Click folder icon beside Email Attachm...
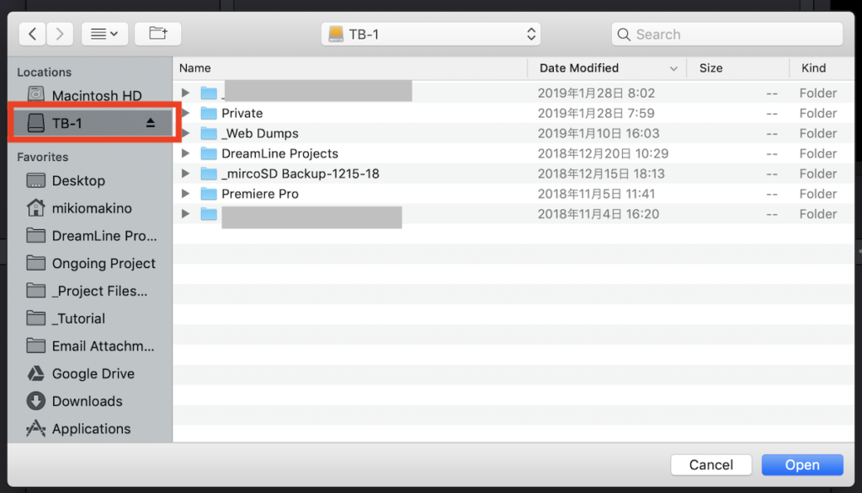 [x=35, y=346]
